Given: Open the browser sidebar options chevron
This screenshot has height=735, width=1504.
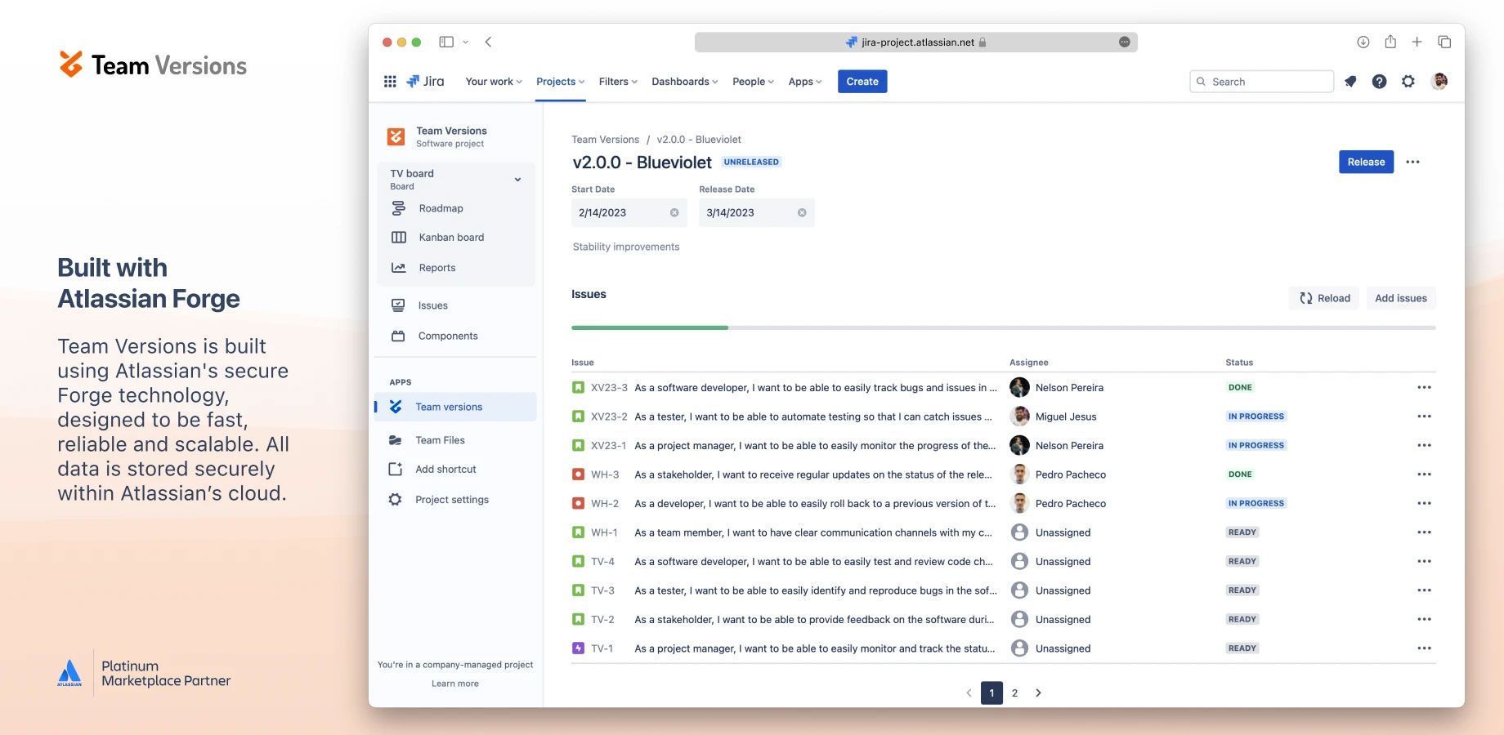Looking at the screenshot, I should coord(466,42).
